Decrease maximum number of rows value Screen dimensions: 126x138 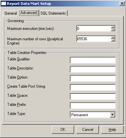(x=113, y=40)
